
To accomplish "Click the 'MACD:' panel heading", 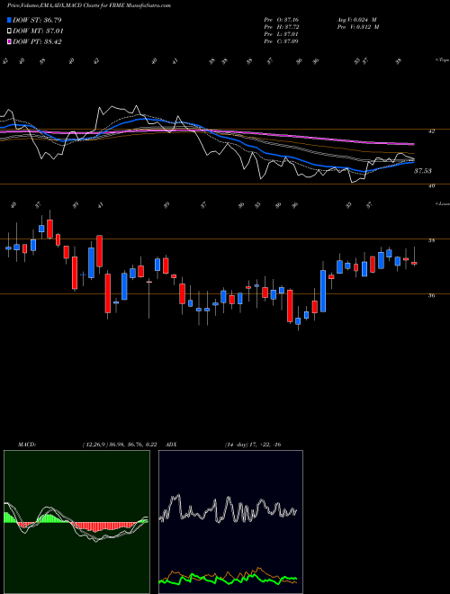I will [x=26, y=445].
